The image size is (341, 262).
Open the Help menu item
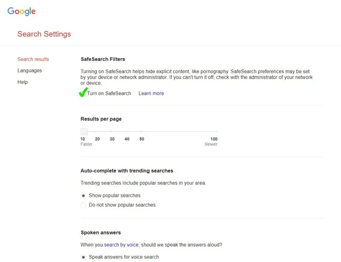(x=23, y=82)
